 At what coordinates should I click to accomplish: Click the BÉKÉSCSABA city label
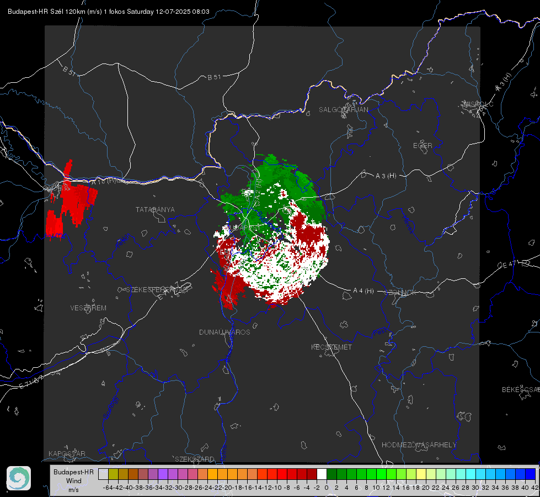click(x=521, y=390)
